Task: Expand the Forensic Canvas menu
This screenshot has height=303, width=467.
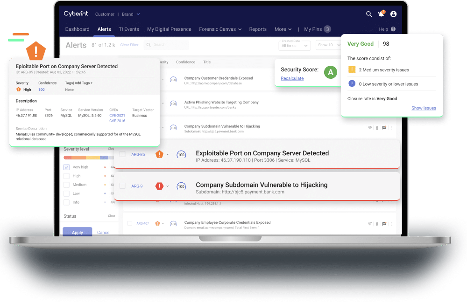Action: point(220,29)
